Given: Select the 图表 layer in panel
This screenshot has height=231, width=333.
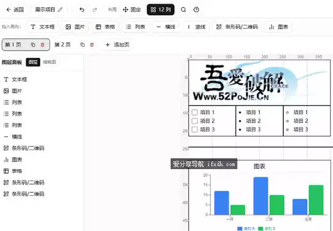Looking at the screenshot, I should (41, 160).
